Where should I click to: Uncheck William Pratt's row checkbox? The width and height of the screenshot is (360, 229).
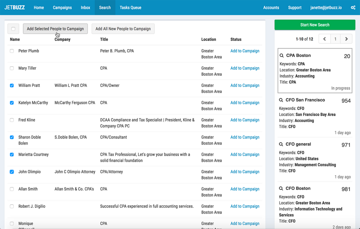12,85
